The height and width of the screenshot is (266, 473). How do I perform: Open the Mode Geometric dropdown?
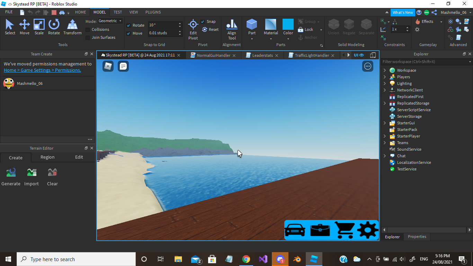(x=110, y=21)
